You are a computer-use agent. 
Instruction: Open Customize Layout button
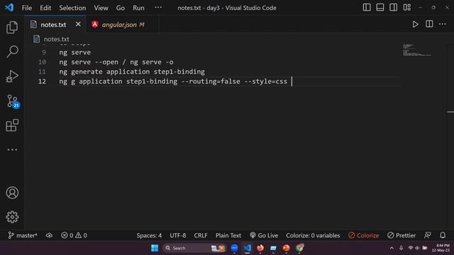point(406,8)
